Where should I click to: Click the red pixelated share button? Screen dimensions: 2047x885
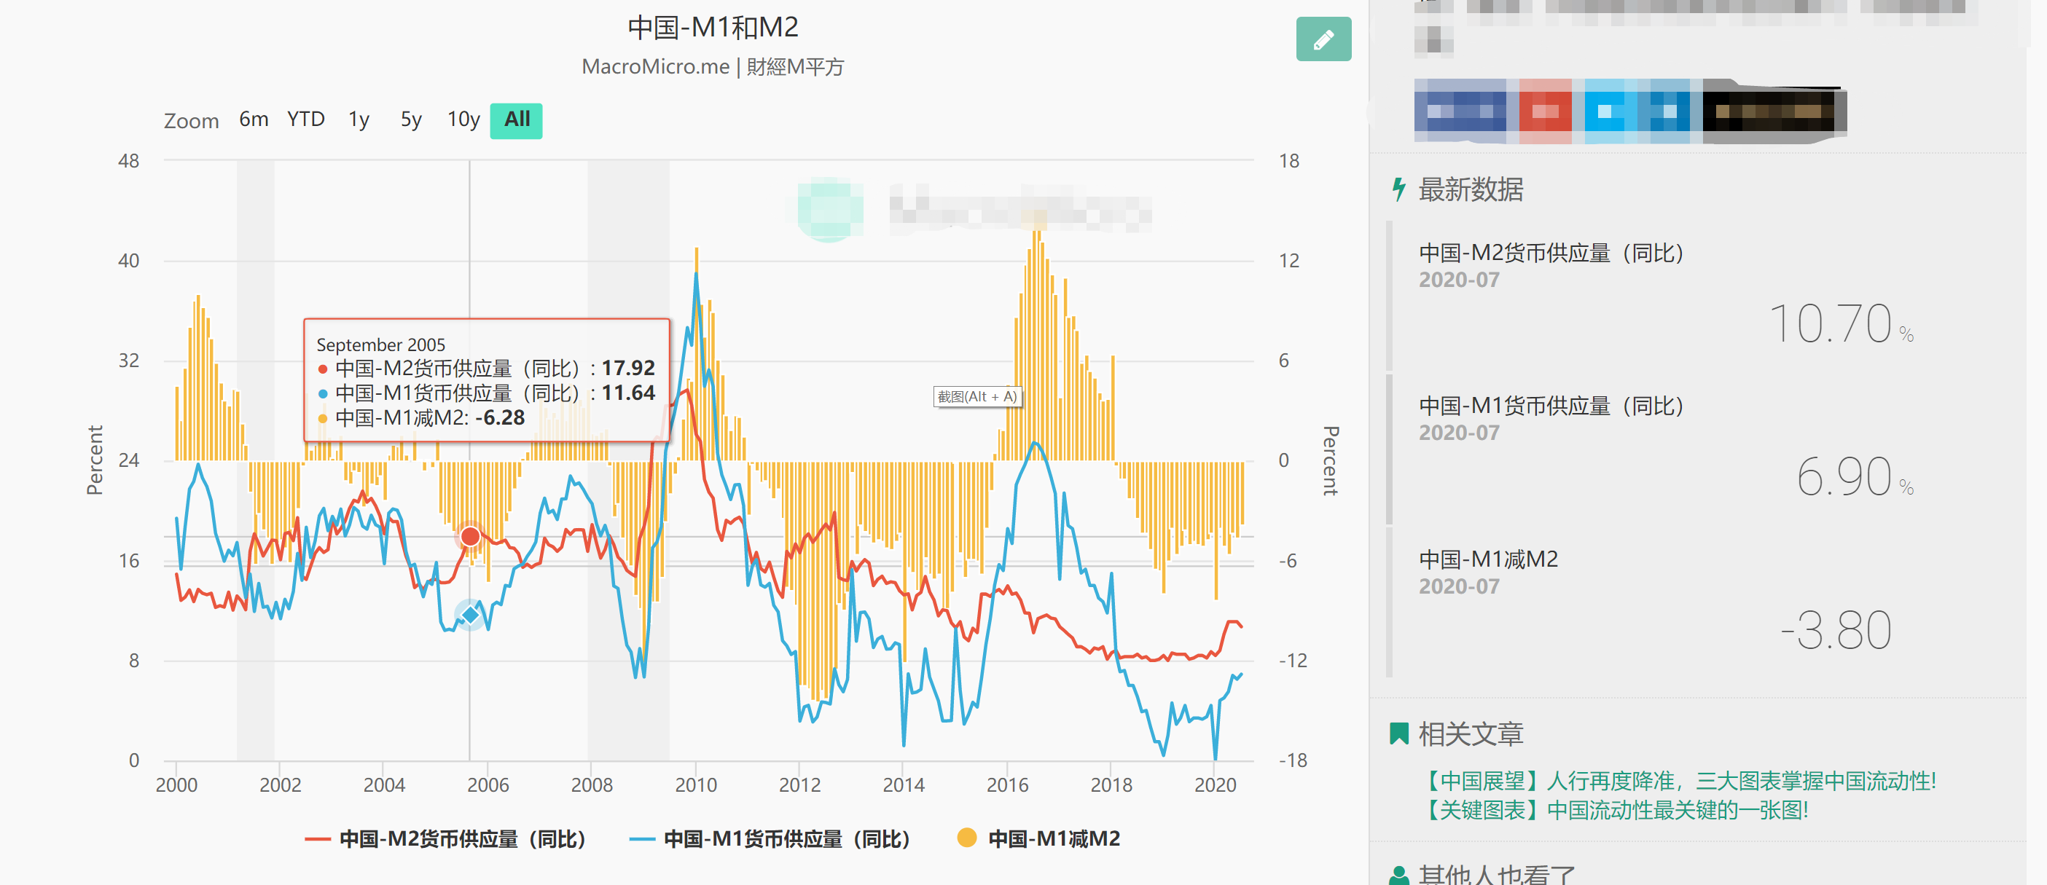click(1545, 111)
